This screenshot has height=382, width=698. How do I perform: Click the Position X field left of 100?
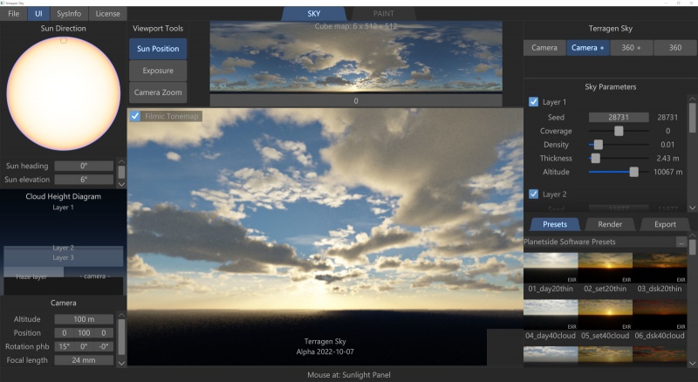64,333
